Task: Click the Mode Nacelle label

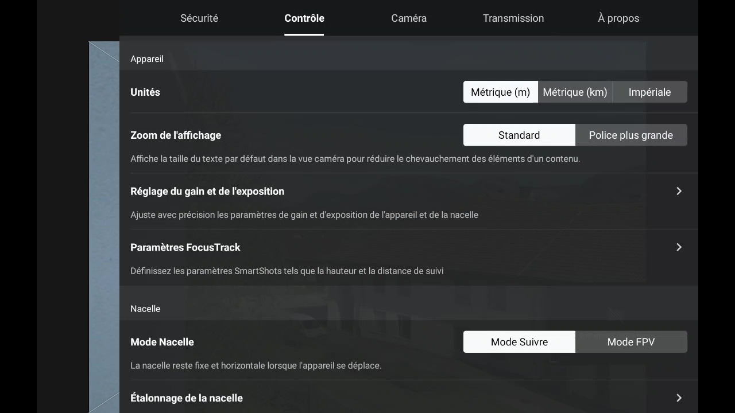Action: 162,342
